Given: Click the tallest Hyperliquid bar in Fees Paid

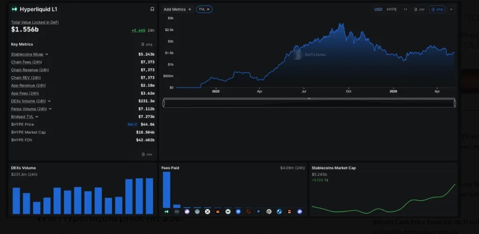Looking at the screenshot, I should [x=167, y=190].
